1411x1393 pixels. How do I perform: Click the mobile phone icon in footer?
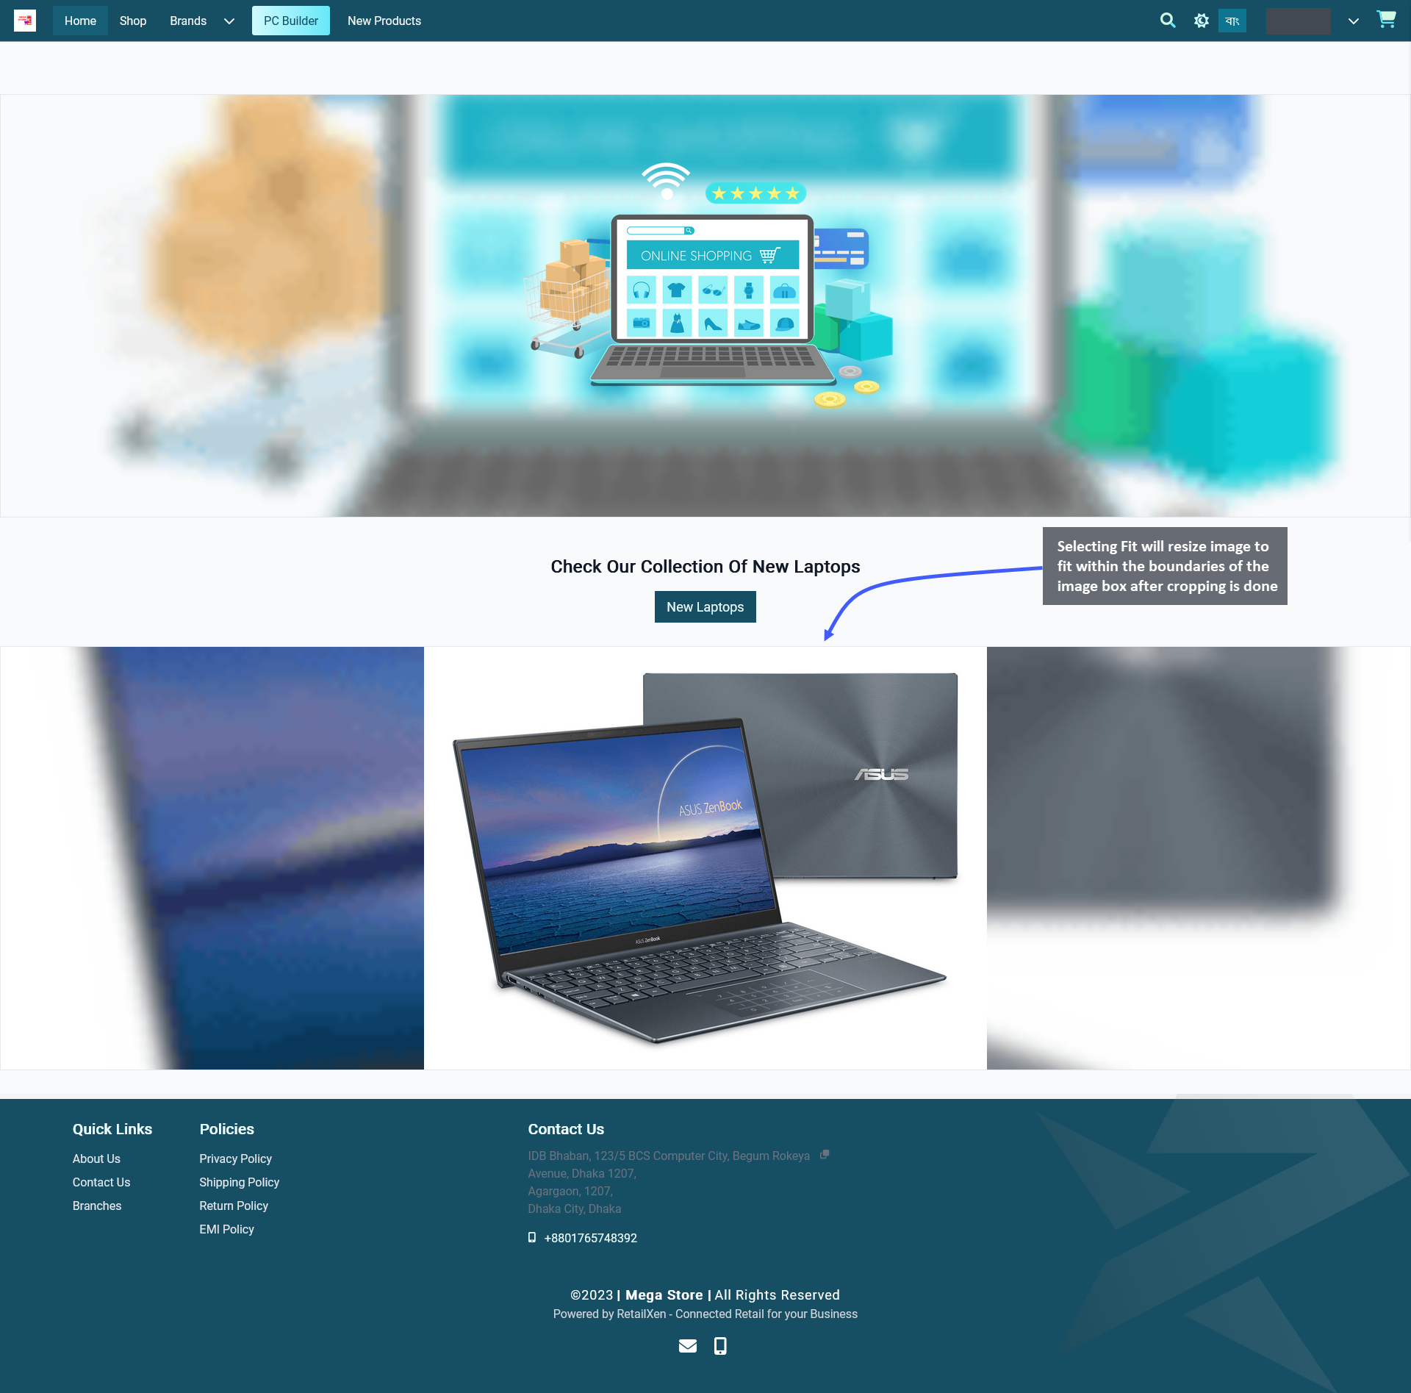click(x=721, y=1346)
